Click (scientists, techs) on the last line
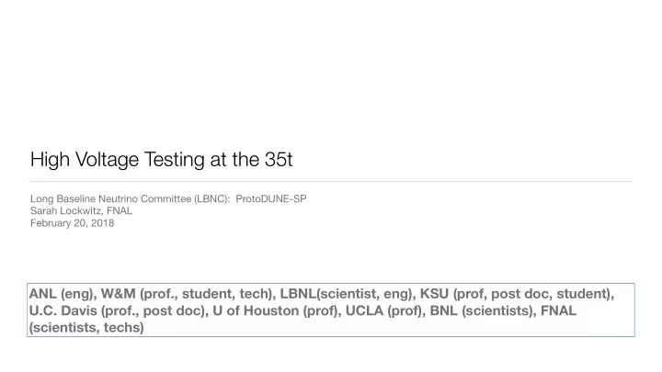The width and height of the screenshot is (662, 372). 86,327
